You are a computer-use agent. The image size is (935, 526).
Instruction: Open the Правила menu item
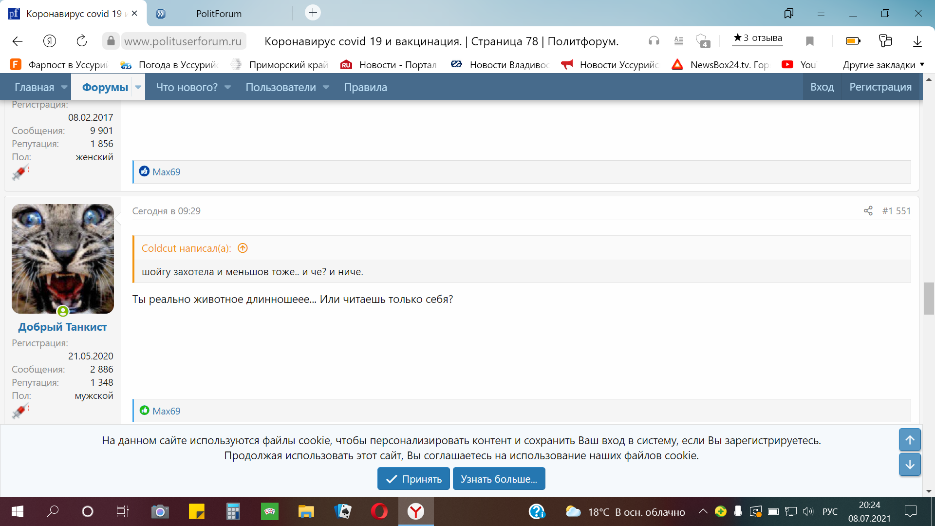click(365, 87)
